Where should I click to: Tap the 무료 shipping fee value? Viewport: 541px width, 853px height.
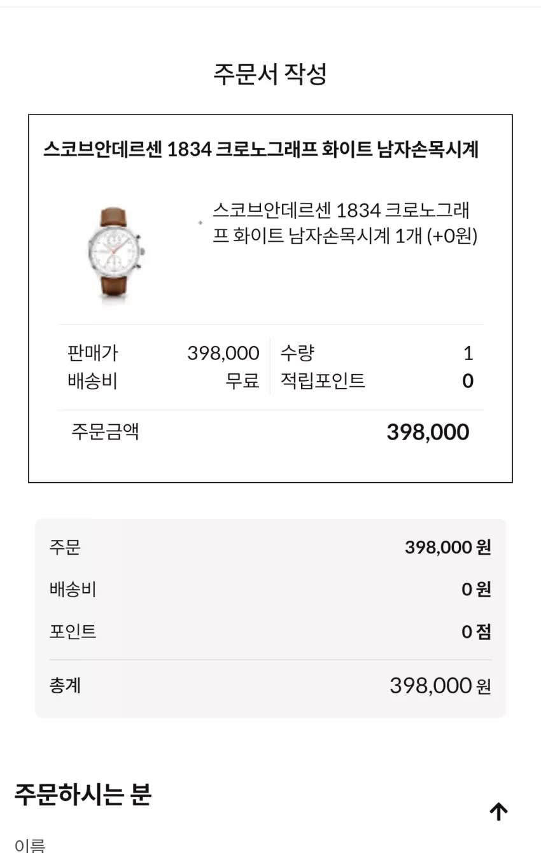click(x=242, y=381)
